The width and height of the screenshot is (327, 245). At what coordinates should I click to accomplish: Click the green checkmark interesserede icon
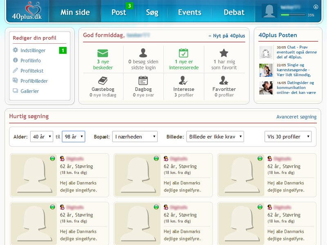coord(184,53)
